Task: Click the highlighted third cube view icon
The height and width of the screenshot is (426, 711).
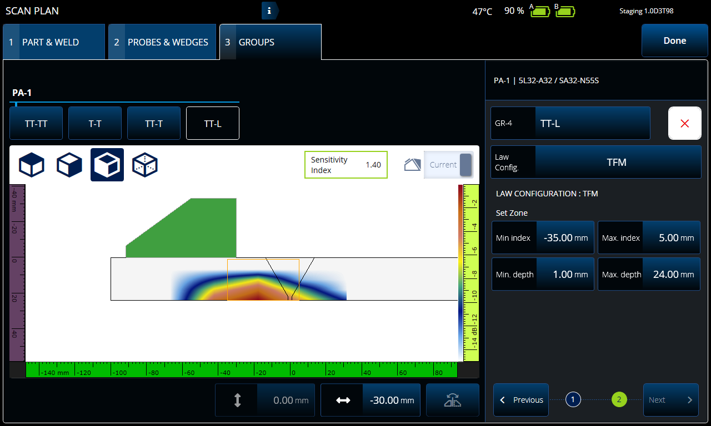Action: pyautogui.click(x=107, y=165)
